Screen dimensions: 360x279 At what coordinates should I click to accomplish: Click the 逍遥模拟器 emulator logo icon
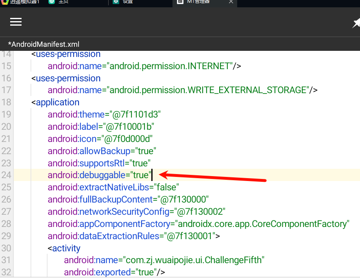click(x=4, y=2)
